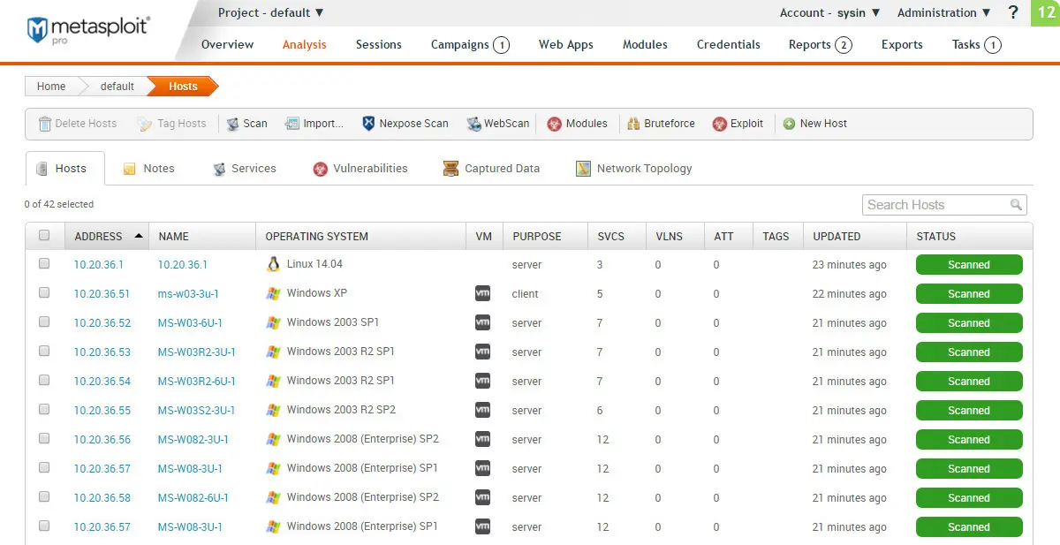Image resolution: width=1060 pixels, height=545 pixels.
Task: Open the Exploit tool
Action: click(738, 124)
